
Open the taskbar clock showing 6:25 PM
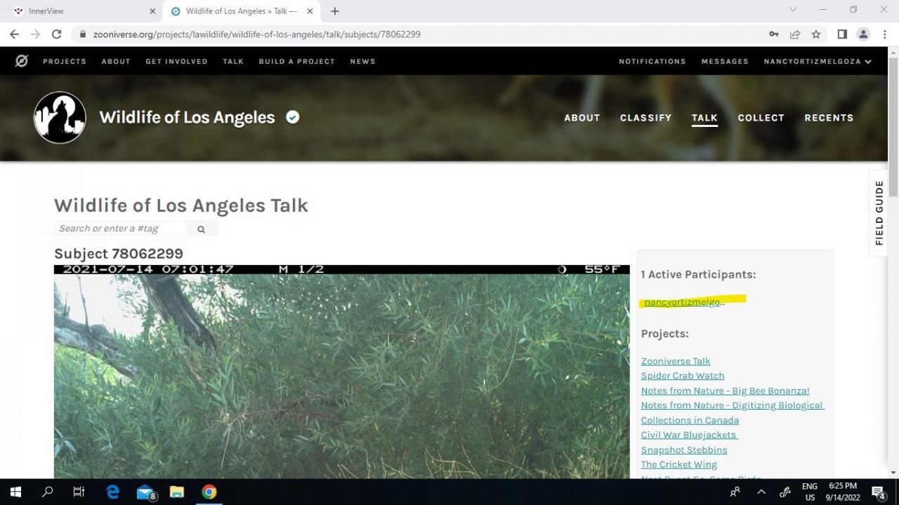click(x=842, y=492)
